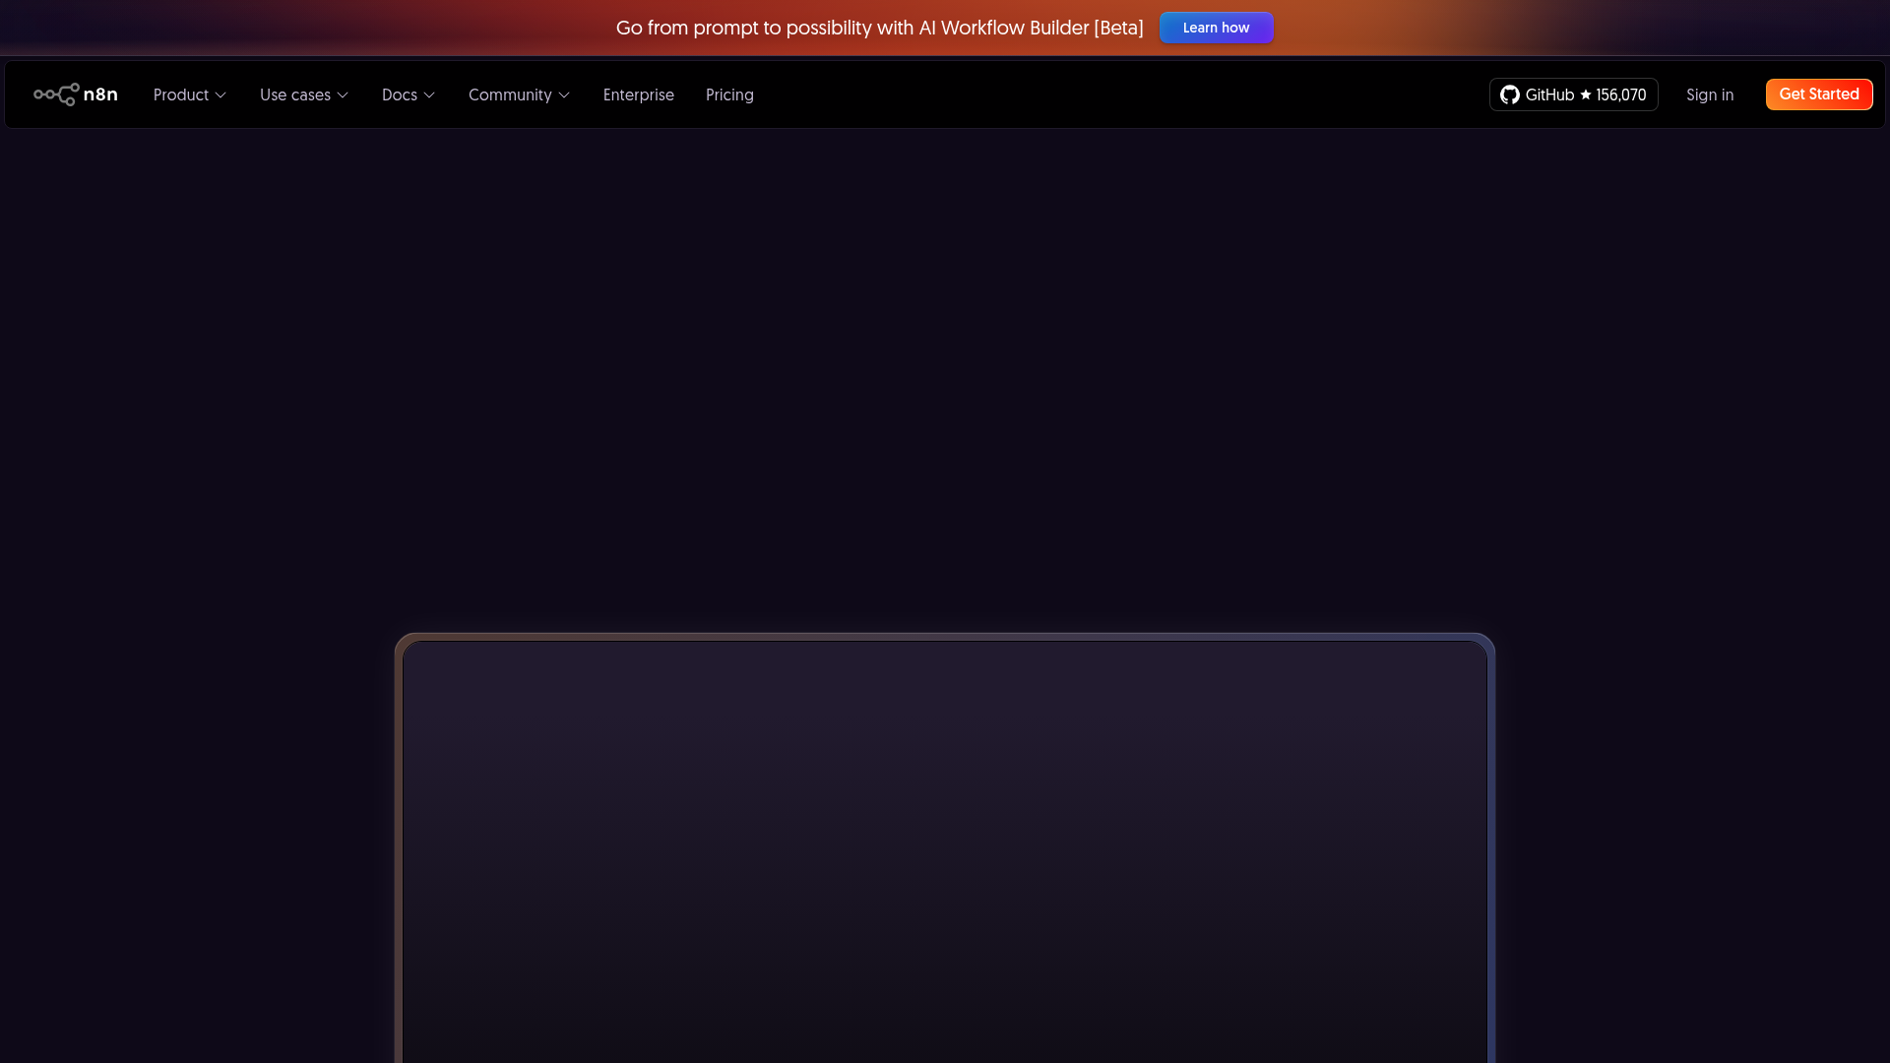The image size is (1890, 1063).
Task: Open the Docs dropdown
Action: pos(408,94)
